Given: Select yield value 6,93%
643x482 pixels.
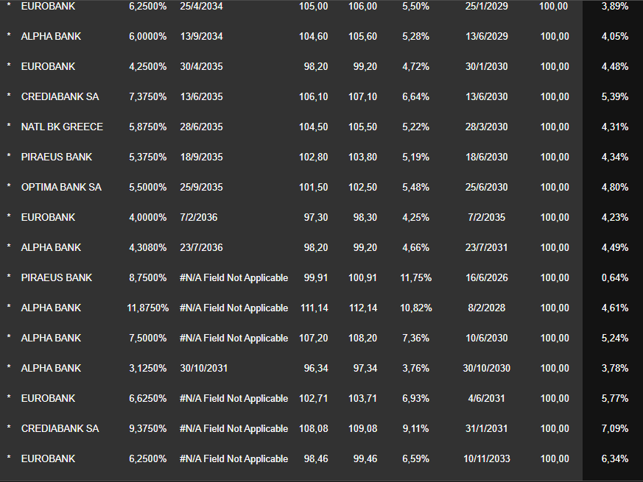Looking at the screenshot, I should pyautogui.click(x=416, y=398).
